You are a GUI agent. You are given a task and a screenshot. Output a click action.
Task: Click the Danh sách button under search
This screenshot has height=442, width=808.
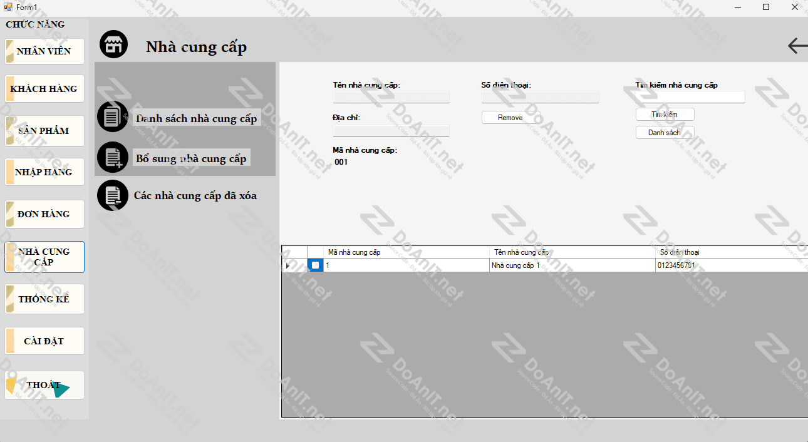pyautogui.click(x=665, y=133)
